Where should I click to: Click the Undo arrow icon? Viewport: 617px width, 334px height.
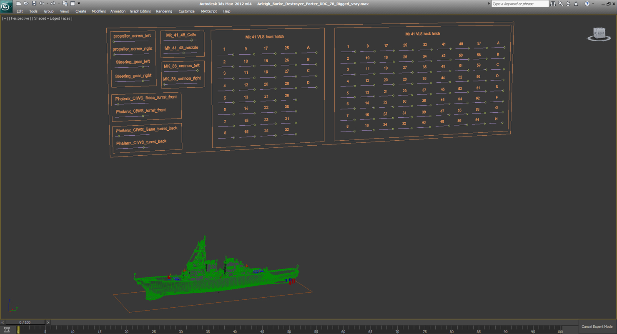point(41,4)
